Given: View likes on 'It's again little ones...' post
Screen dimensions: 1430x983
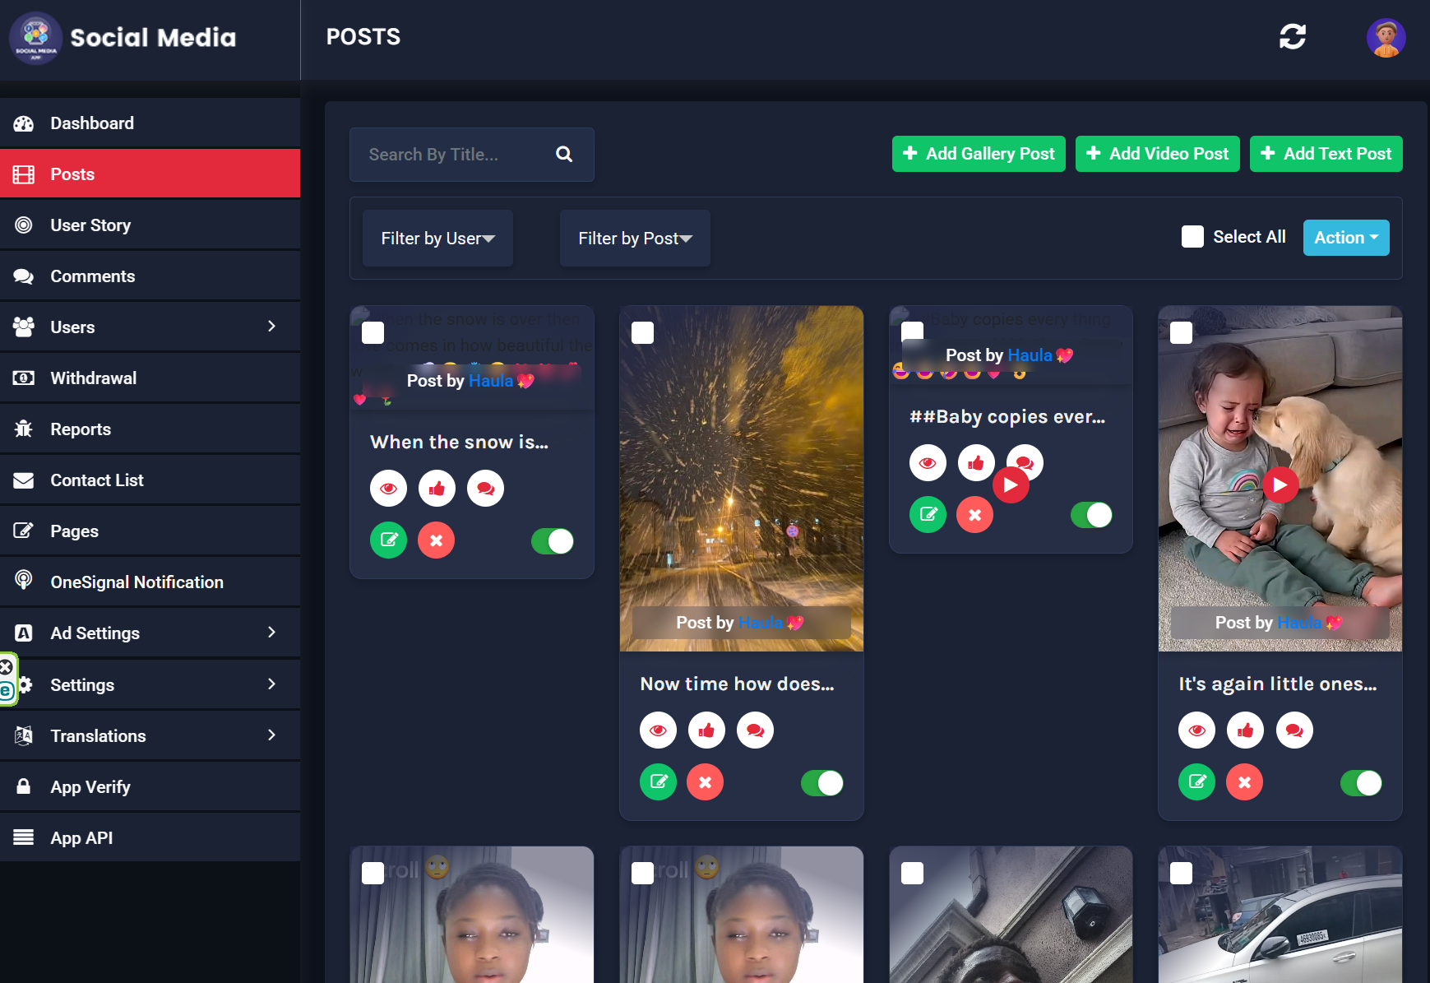Looking at the screenshot, I should (x=1245, y=730).
